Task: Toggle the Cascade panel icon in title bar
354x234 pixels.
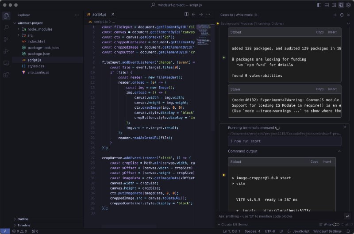Action: point(341,5)
